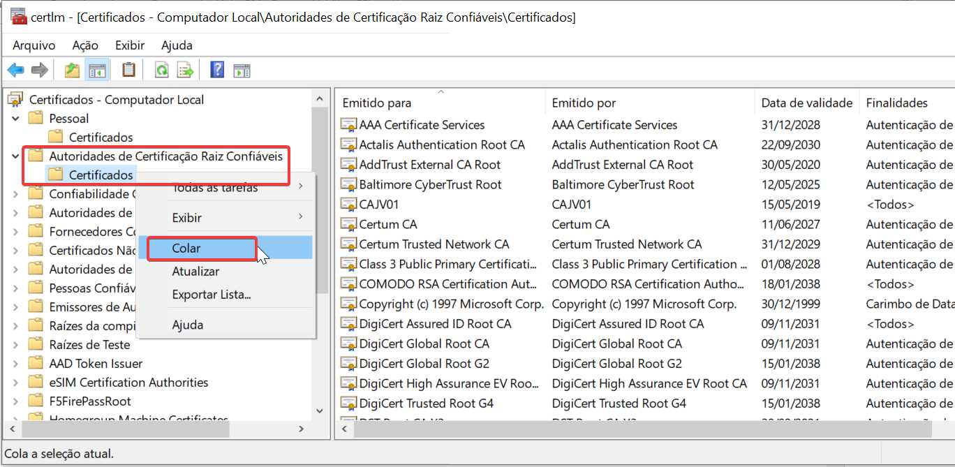Open Todas as tarefas submenu

(225, 187)
